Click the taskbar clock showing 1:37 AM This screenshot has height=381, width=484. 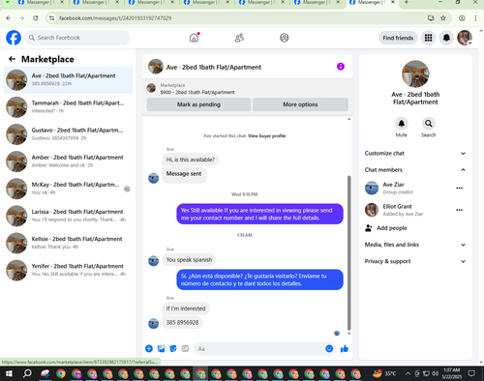click(452, 373)
